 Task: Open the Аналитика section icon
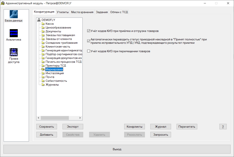tap(14, 33)
